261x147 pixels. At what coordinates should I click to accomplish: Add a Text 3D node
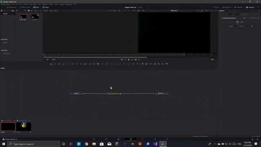coord(150,64)
